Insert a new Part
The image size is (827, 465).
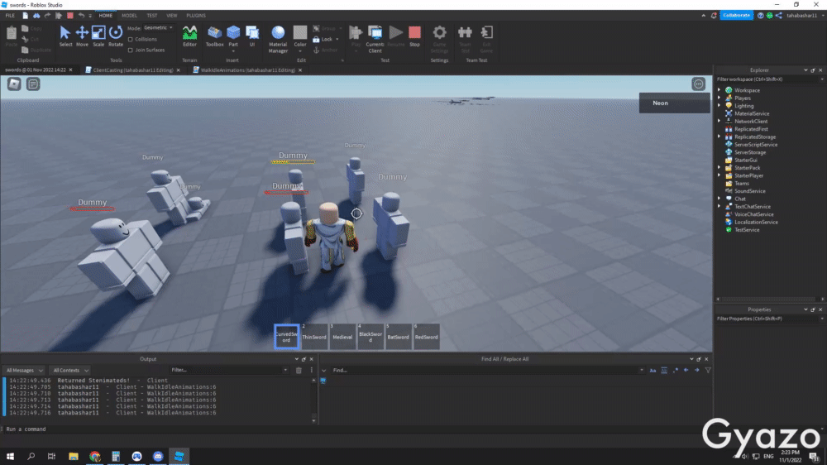point(233,36)
